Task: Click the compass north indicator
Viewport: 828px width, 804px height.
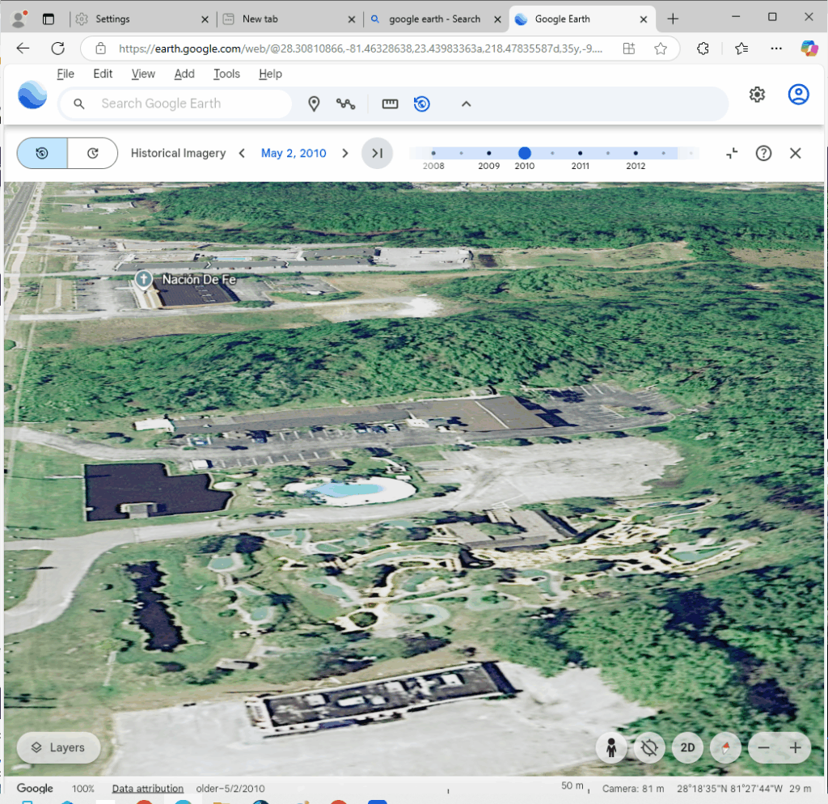Action: coord(725,748)
